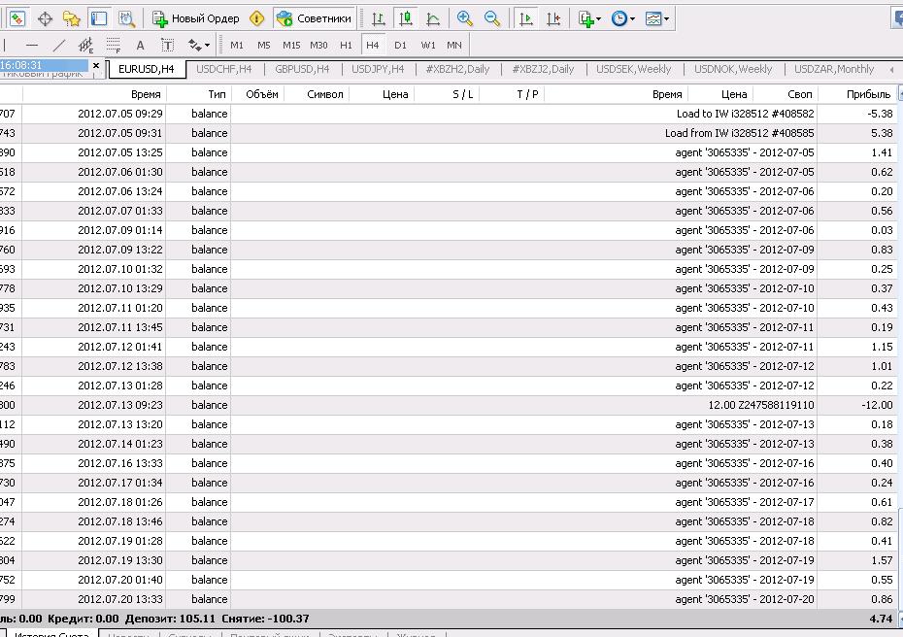Viewport: 903px width, 637px height.
Task: Sort by Объём column header
Action: [257, 94]
